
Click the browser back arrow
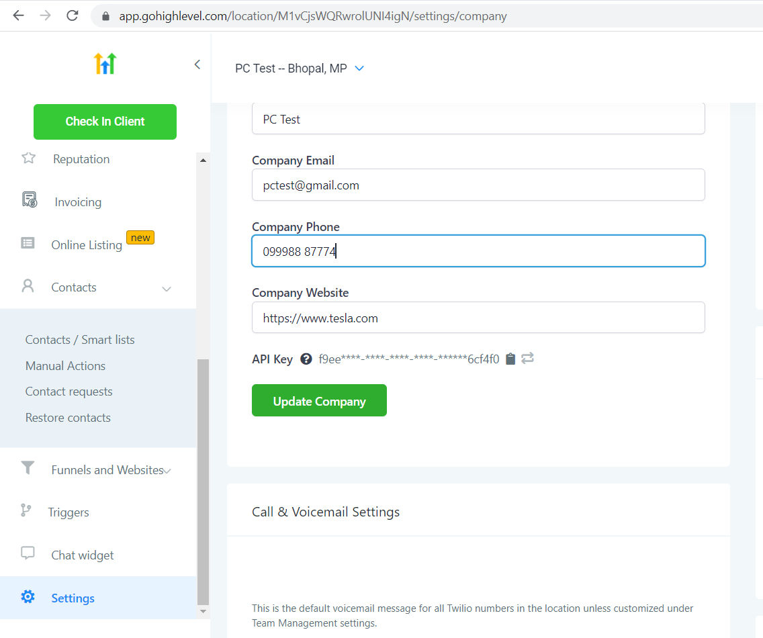pos(19,15)
